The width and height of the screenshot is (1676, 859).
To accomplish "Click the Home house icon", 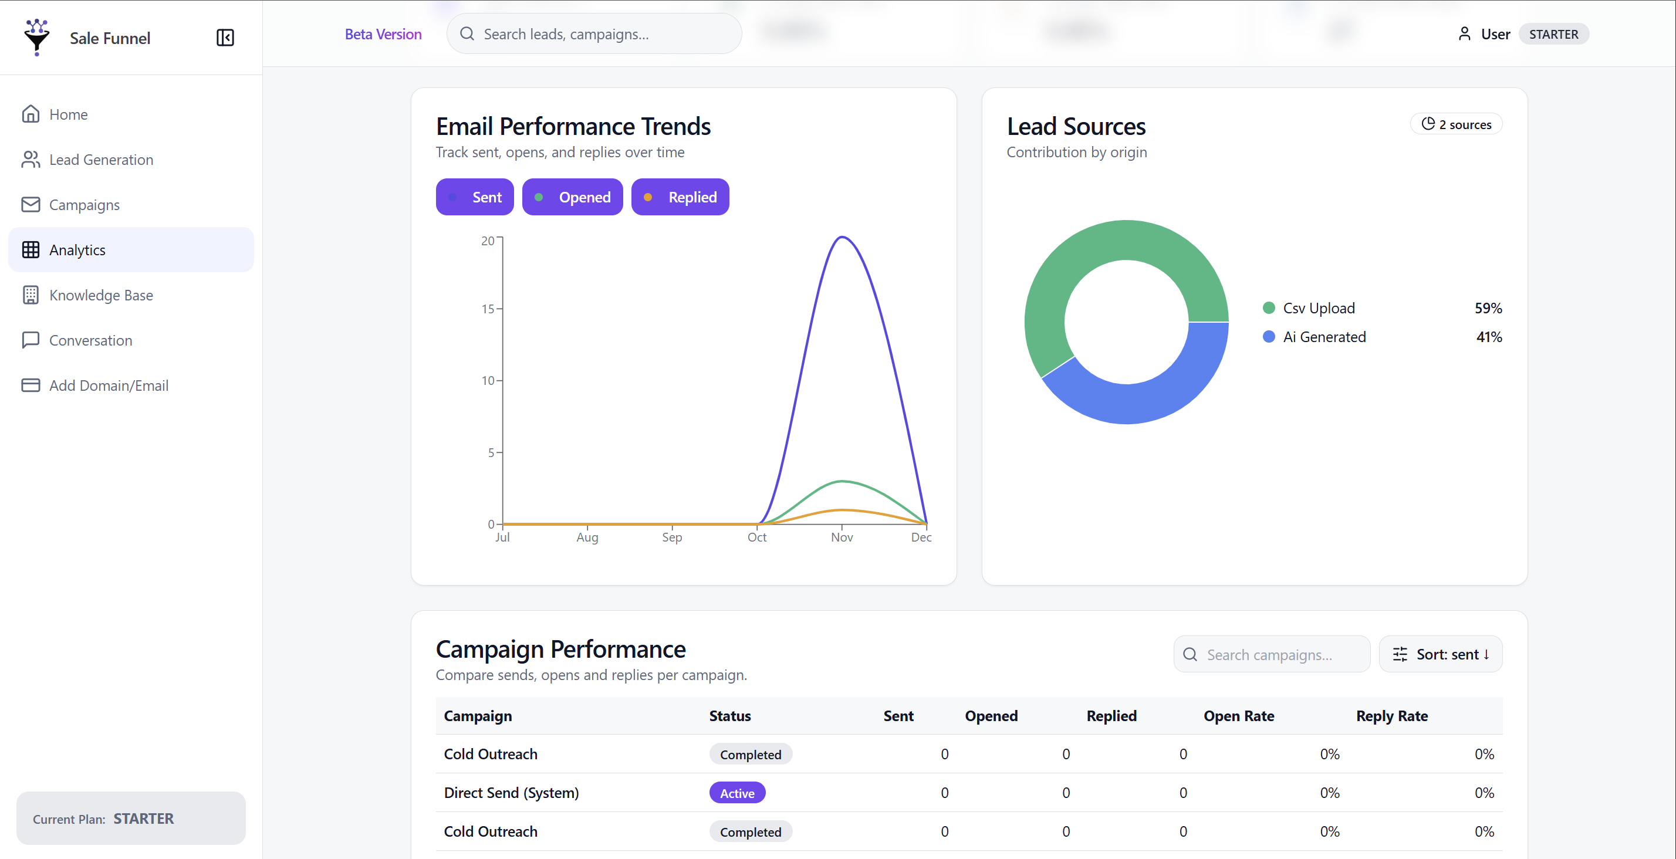I will 31,114.
